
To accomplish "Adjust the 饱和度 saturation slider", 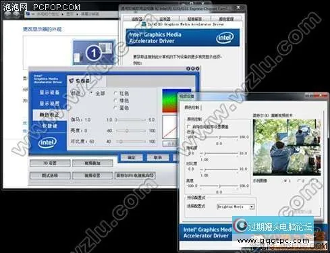I will pos(219,153).
